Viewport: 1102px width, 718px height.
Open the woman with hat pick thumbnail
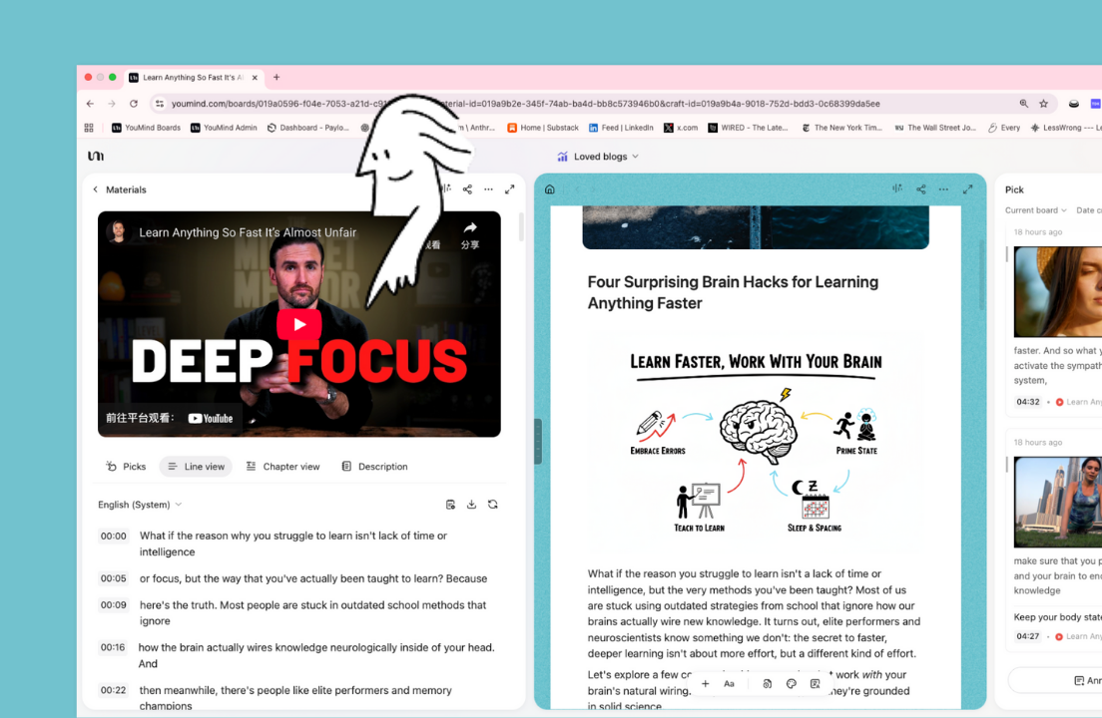(1058, 291)
